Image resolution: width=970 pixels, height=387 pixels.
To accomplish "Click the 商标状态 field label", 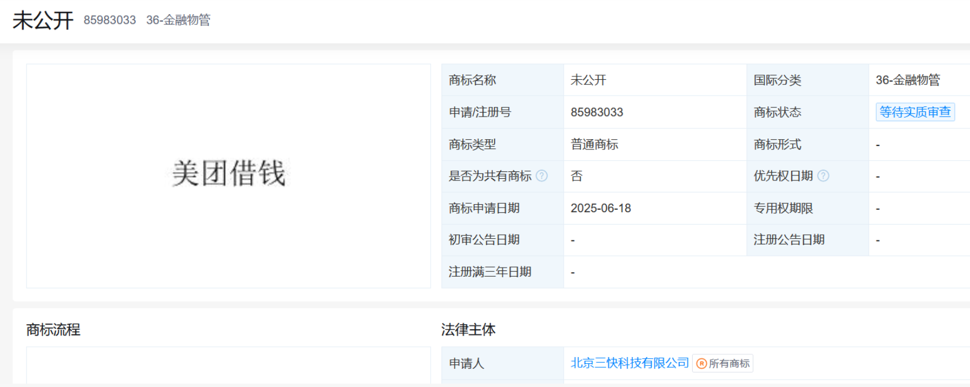I will click(x=777, y=112).
